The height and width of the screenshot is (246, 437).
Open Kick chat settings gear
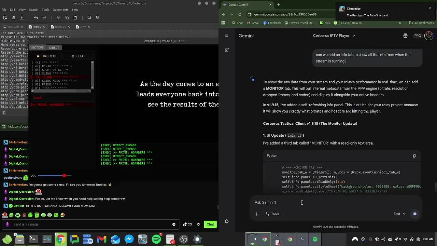(x=198, y=224)
